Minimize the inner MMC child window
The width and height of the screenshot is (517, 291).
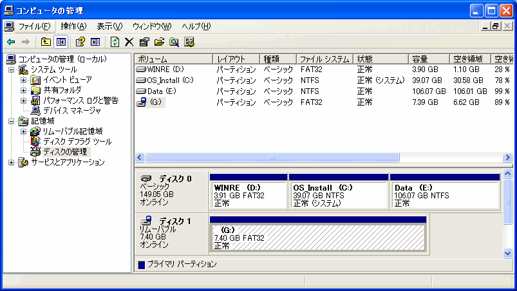[485, 26]
